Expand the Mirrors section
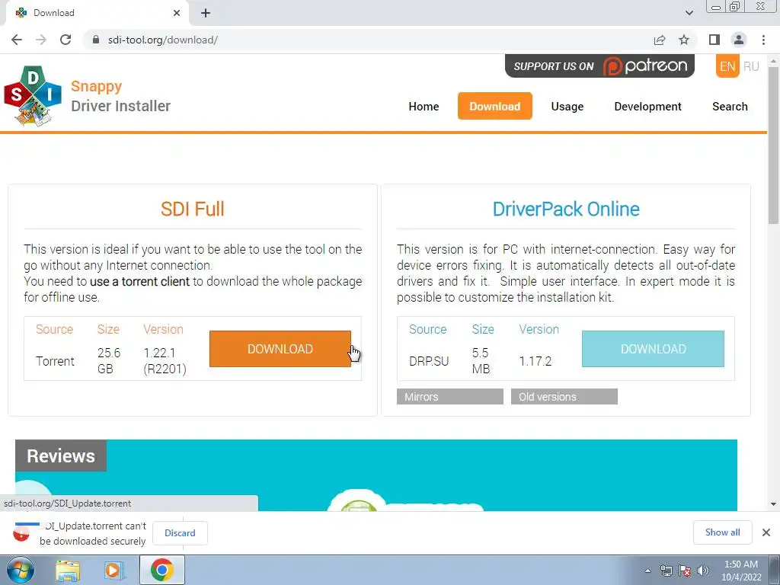The image size is (780, 585). click(450, 396)
